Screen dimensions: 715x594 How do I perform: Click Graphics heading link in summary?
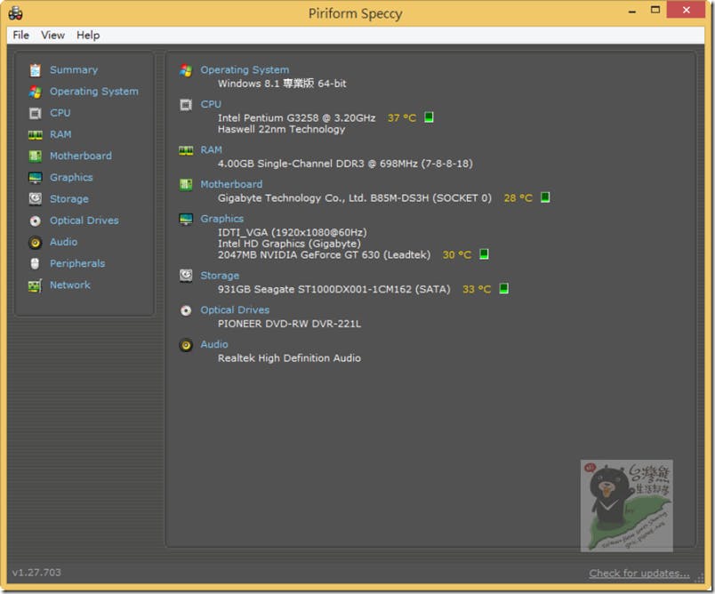point(222,219)
